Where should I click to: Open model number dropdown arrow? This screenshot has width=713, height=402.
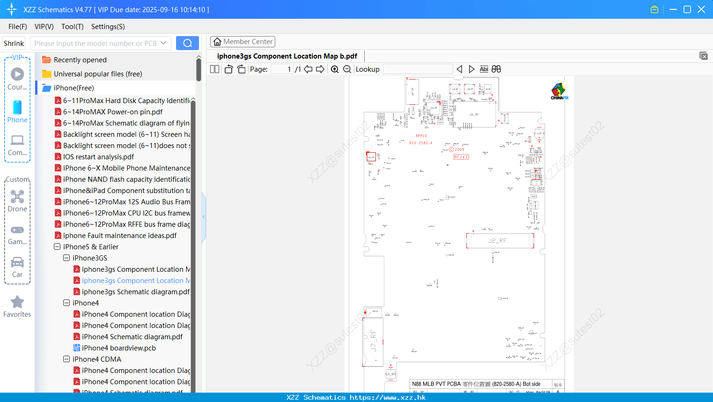click(163, 43)
